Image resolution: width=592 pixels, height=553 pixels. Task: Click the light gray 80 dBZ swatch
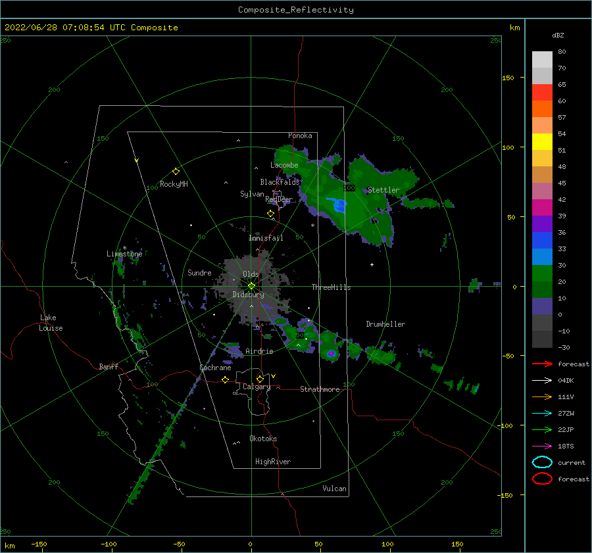[542, 60]
